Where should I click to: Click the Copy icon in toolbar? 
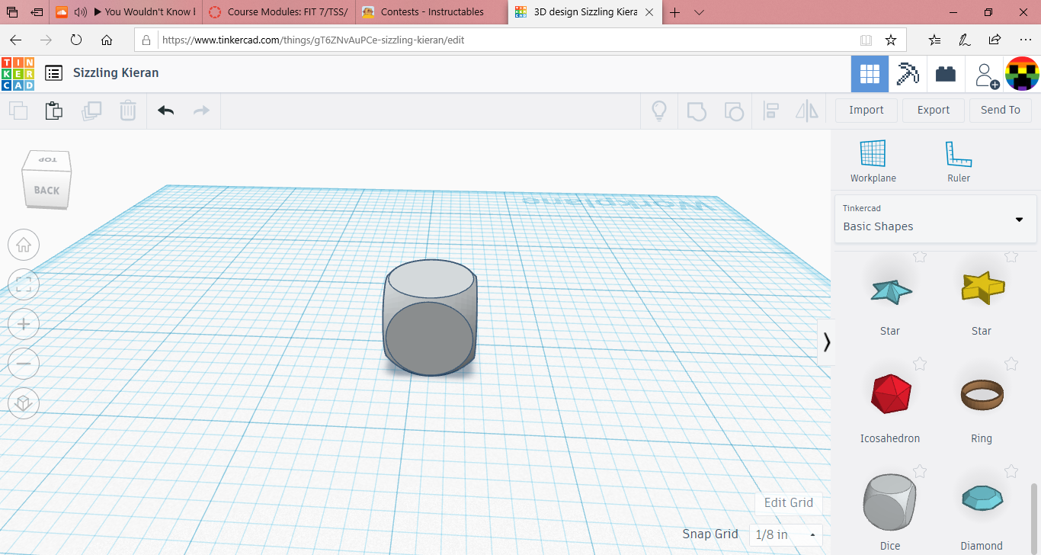pyautogui.click(x=18, y=111)
